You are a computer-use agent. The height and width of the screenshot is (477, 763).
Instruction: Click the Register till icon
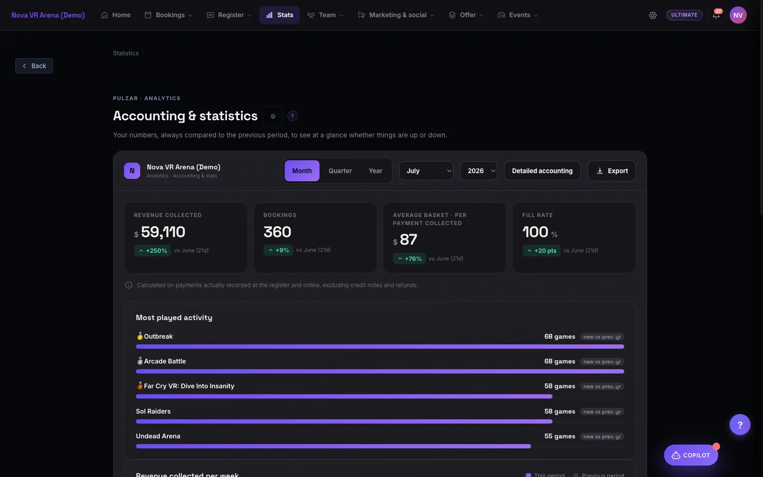point(210,15)
